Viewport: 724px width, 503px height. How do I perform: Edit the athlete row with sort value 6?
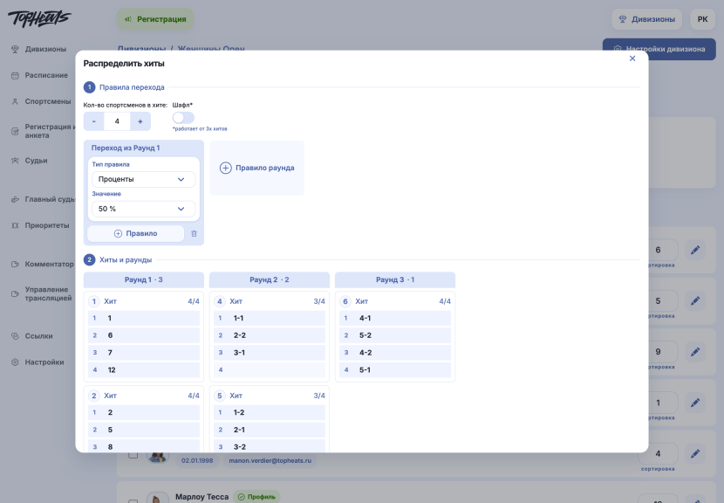click(x=695, y=250)
